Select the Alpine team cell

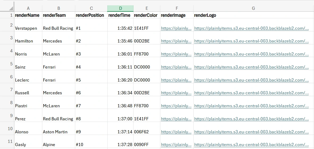pyautogui.click(x=59, y=141)
